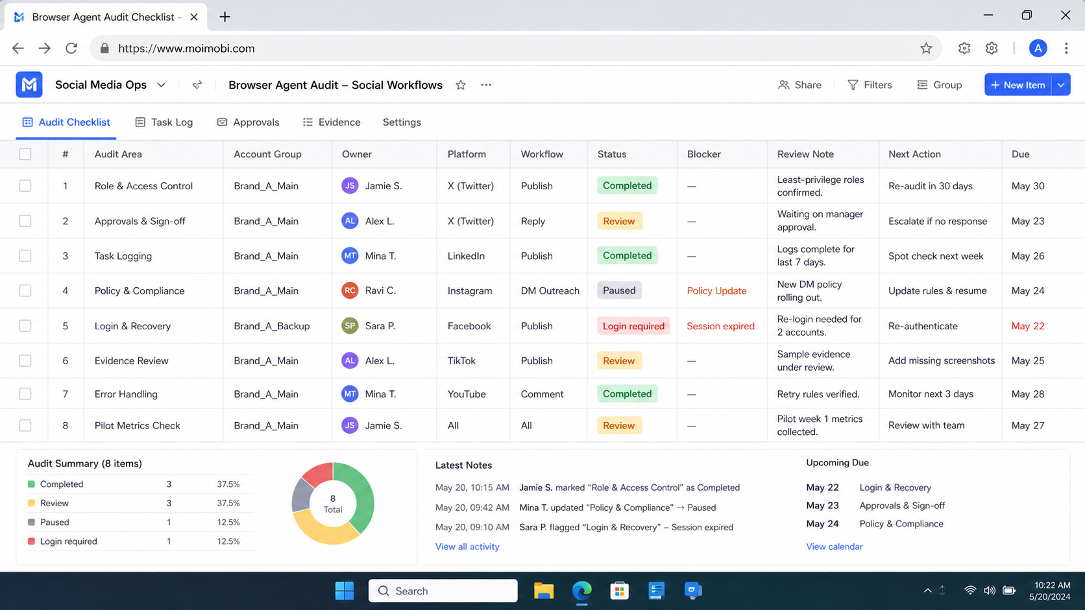Open the browser extensions icon
The height and width of the screenshot is (610, 1085).
[964, 48]
